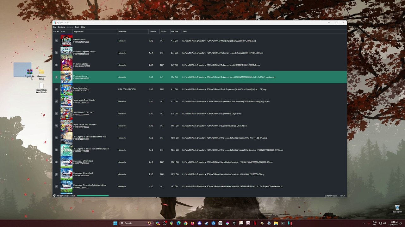
Task: Click the Pokémon Scarlet cover icon
Action: click(x=66, y=65)
